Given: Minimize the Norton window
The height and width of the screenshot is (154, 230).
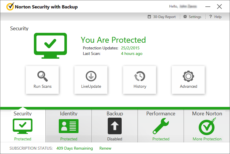Looking at the screenshot, I should pos(208,7).
